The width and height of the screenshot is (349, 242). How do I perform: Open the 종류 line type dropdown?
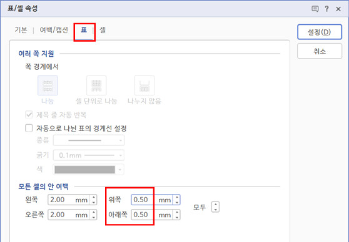click(89, 140)
